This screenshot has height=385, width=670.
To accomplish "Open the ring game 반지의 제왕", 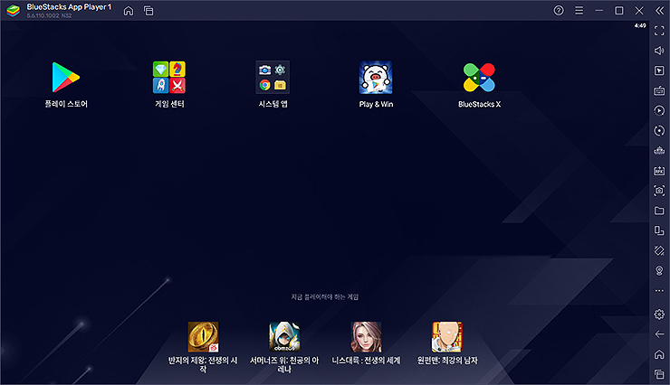I will click(203, 337).
